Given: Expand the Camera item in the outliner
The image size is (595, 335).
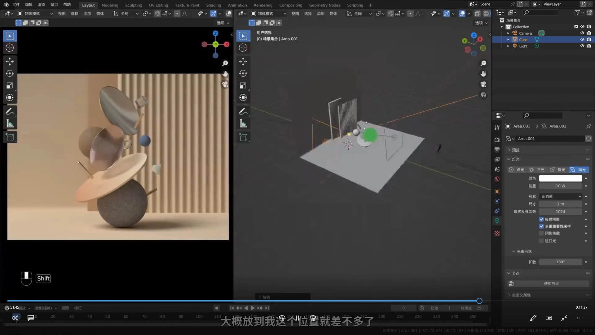Looking at the screenshot, I should (508, 33).
